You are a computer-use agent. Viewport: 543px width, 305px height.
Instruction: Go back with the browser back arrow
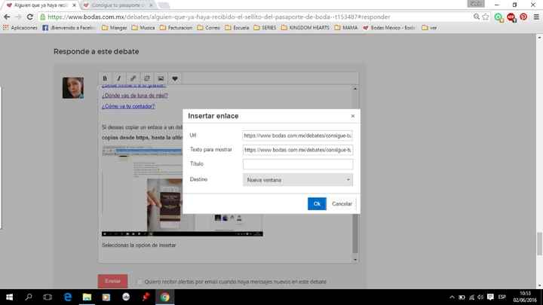pyautogui.click(x=7, y=17)
